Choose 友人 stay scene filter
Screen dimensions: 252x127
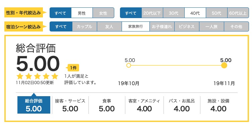[x=109, y=26]
